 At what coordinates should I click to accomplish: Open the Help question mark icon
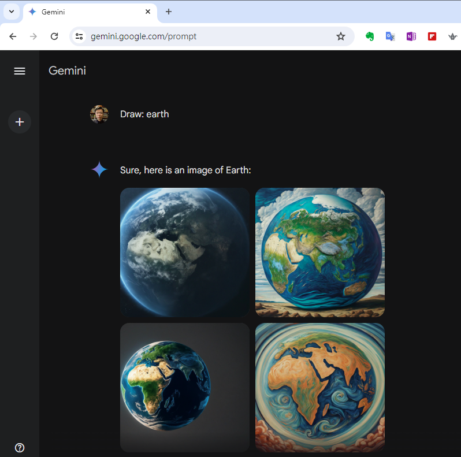pyautogui.click(x=20, y=448)
